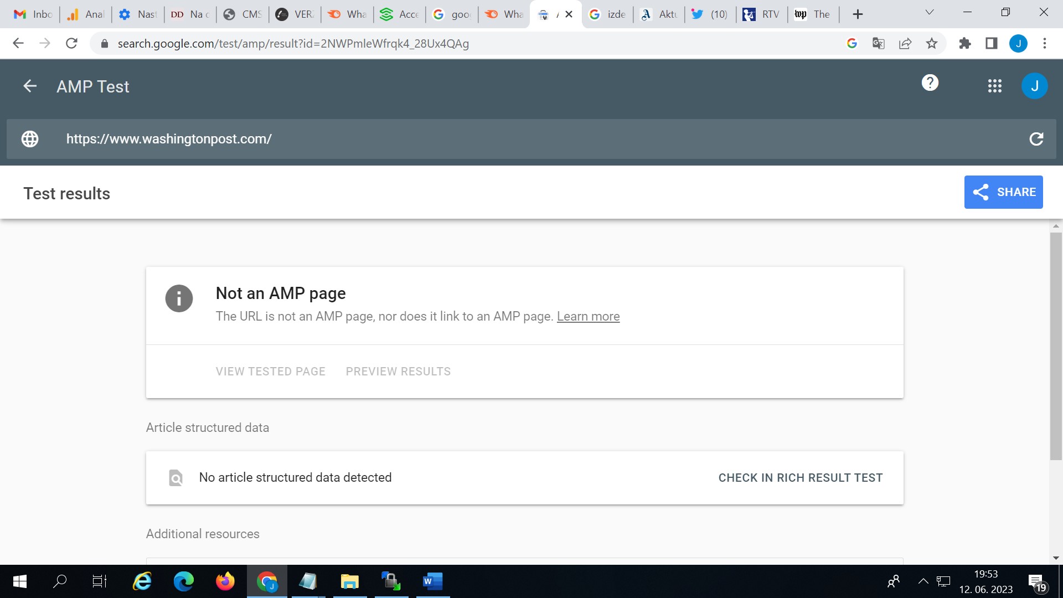Click CHECK IN RICH RESULT TEST
This screenshot has width=1063, height=598.
tap(801, 478)
